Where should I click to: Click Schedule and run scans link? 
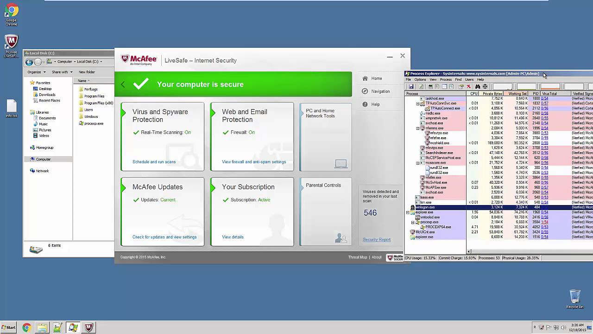pyautogui.click(x=154, y=162)
